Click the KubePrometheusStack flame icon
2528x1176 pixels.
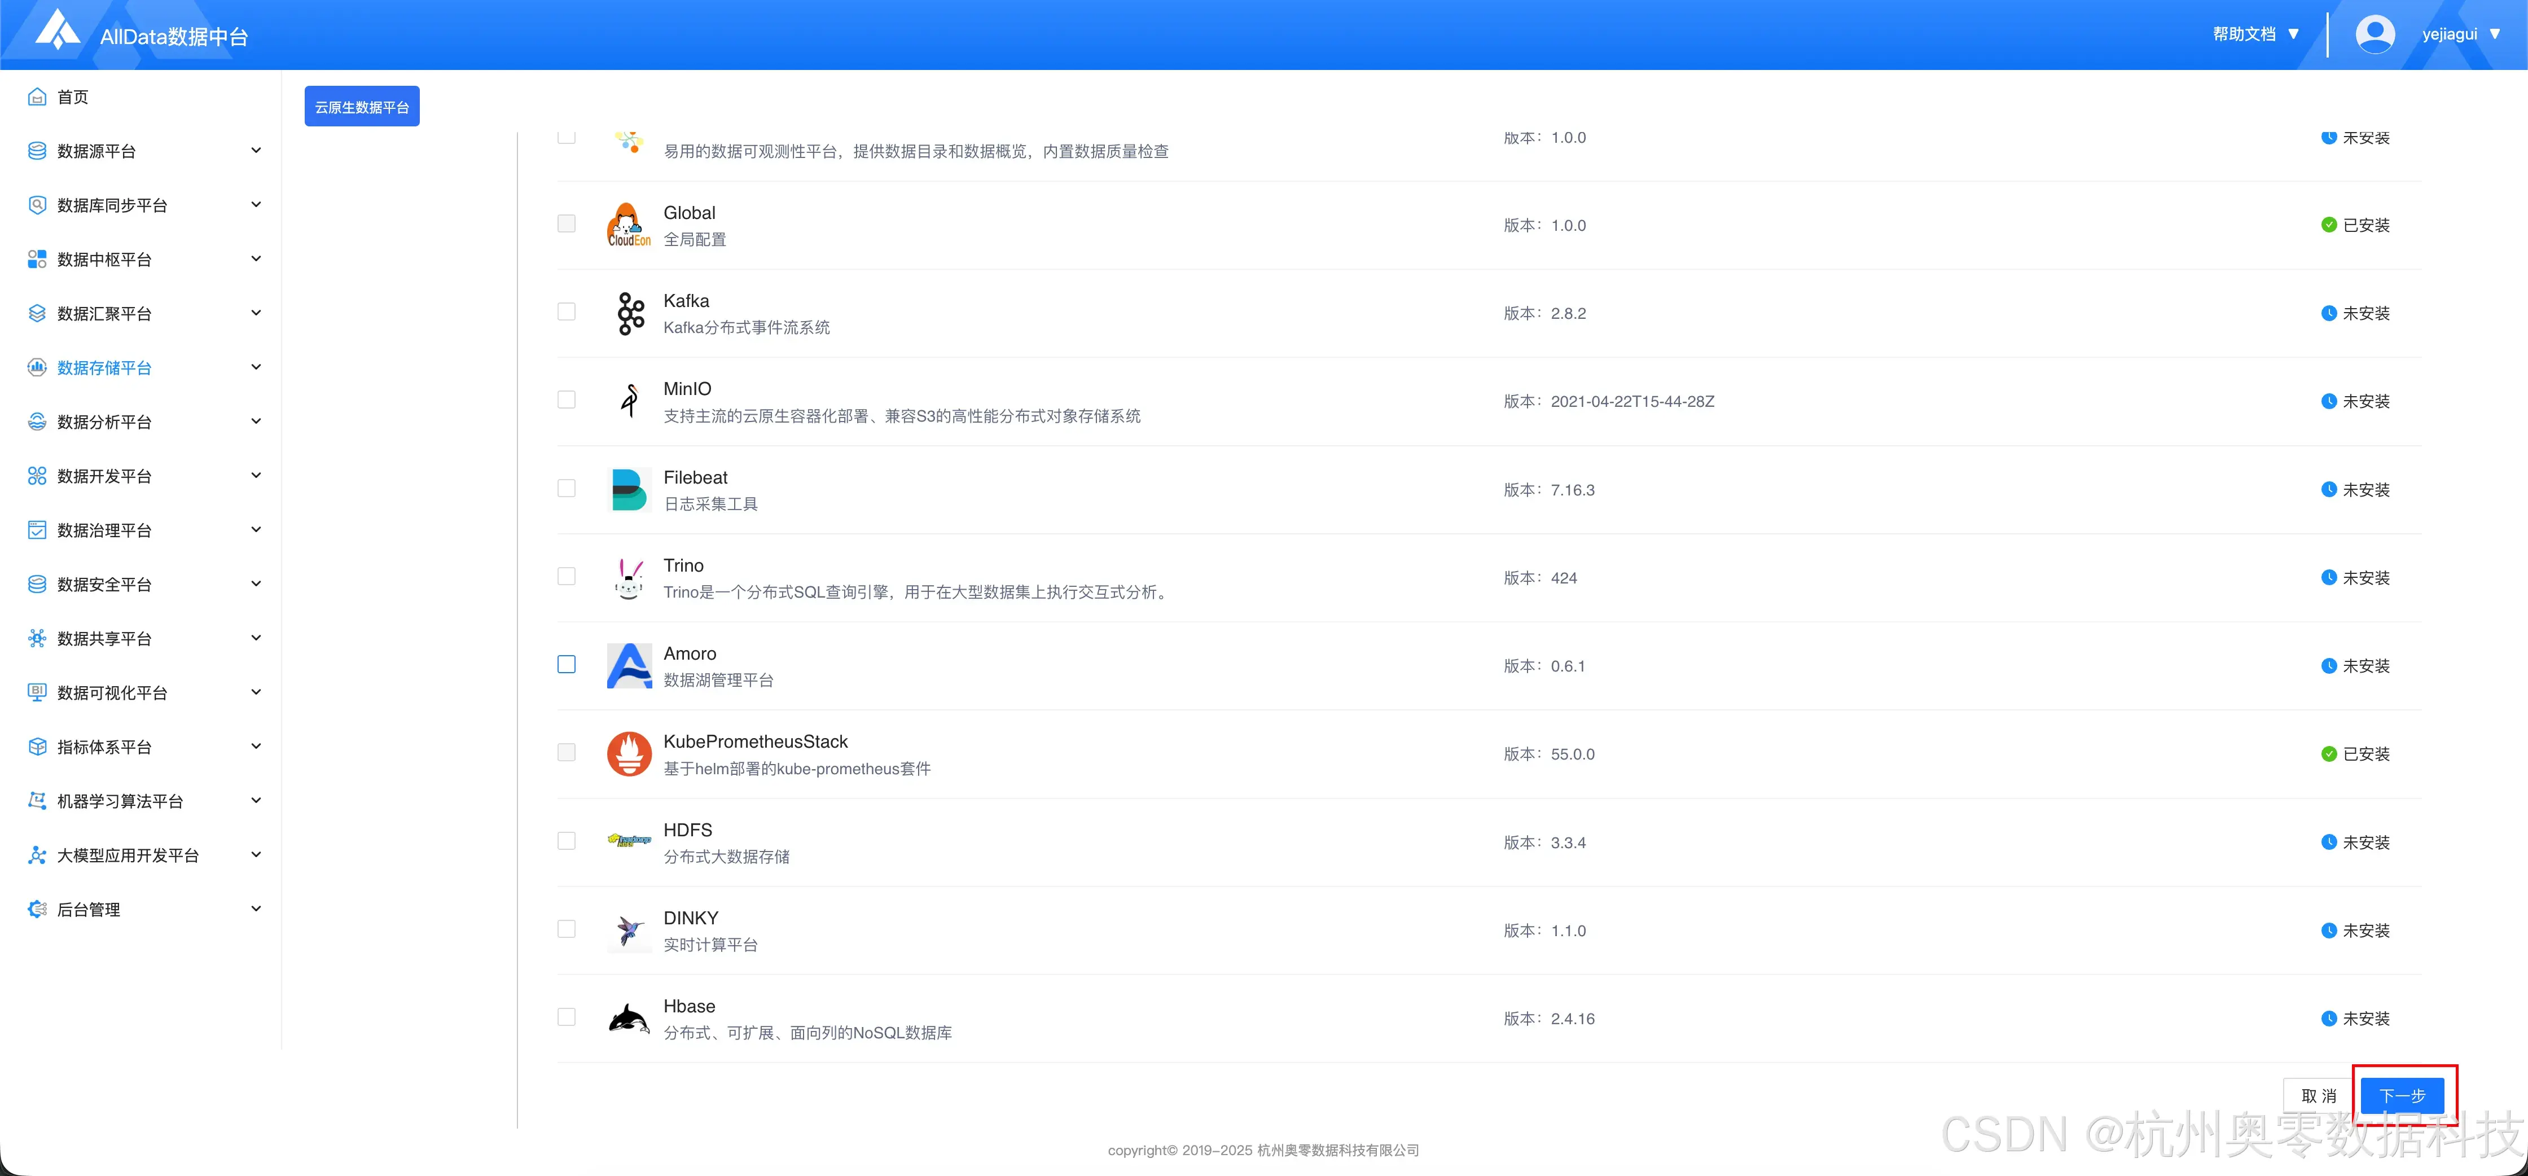pos(629,754)
